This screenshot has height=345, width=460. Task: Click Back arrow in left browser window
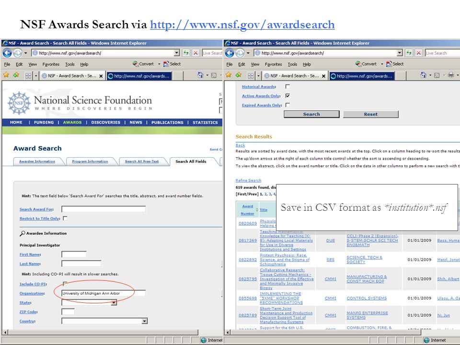click(x=7, y=53)
